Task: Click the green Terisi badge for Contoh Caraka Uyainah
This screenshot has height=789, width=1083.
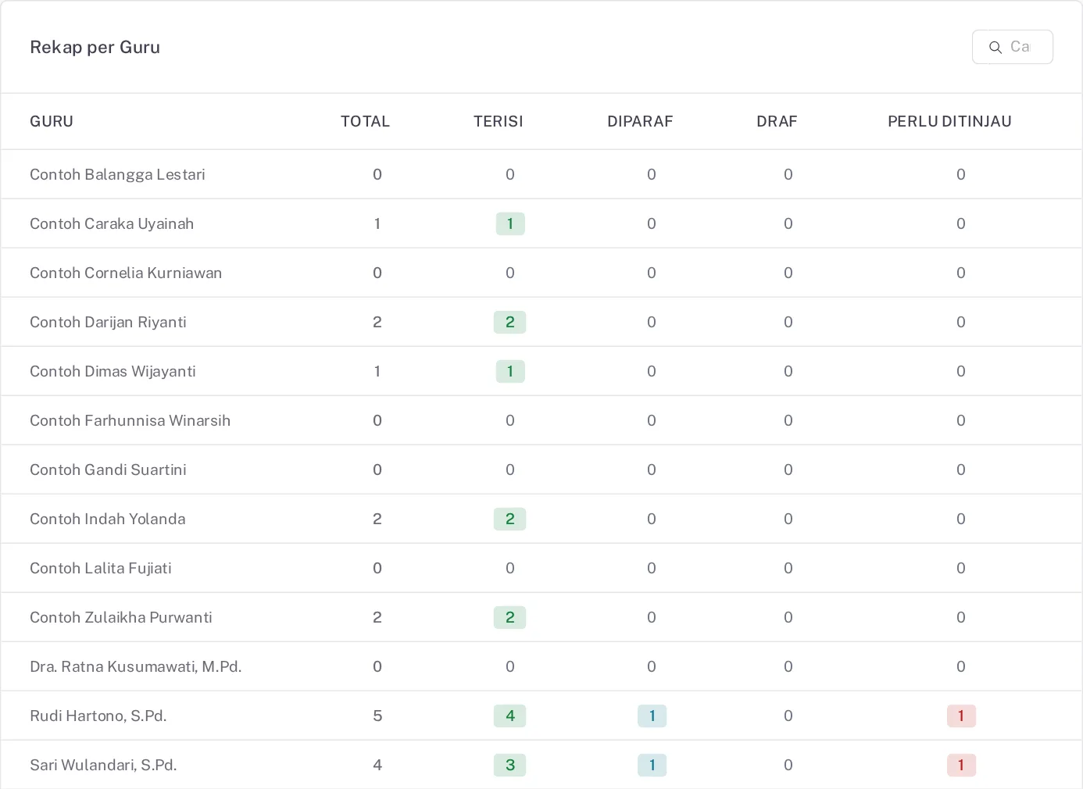Action: (x=510, y=223)
